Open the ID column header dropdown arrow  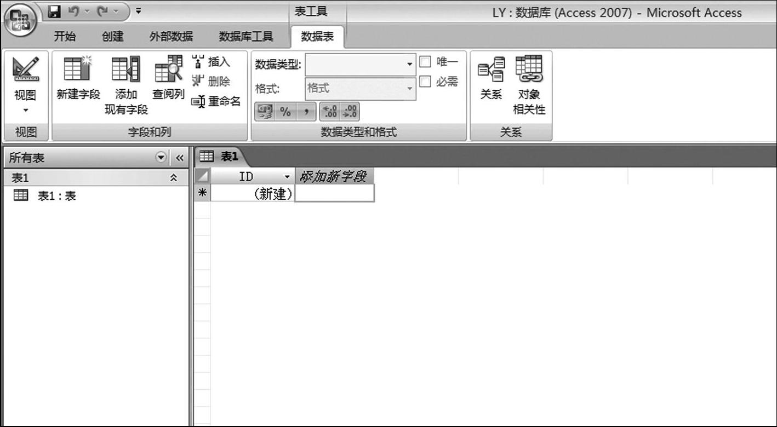287,177
